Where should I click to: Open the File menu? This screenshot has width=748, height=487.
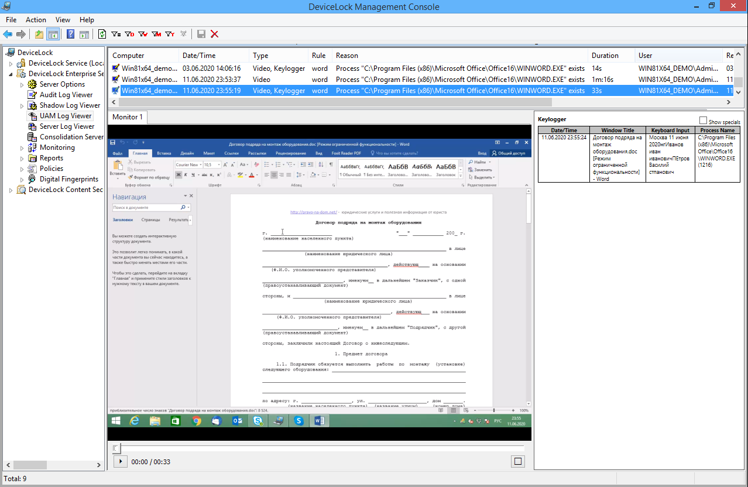tap(11, 20)
